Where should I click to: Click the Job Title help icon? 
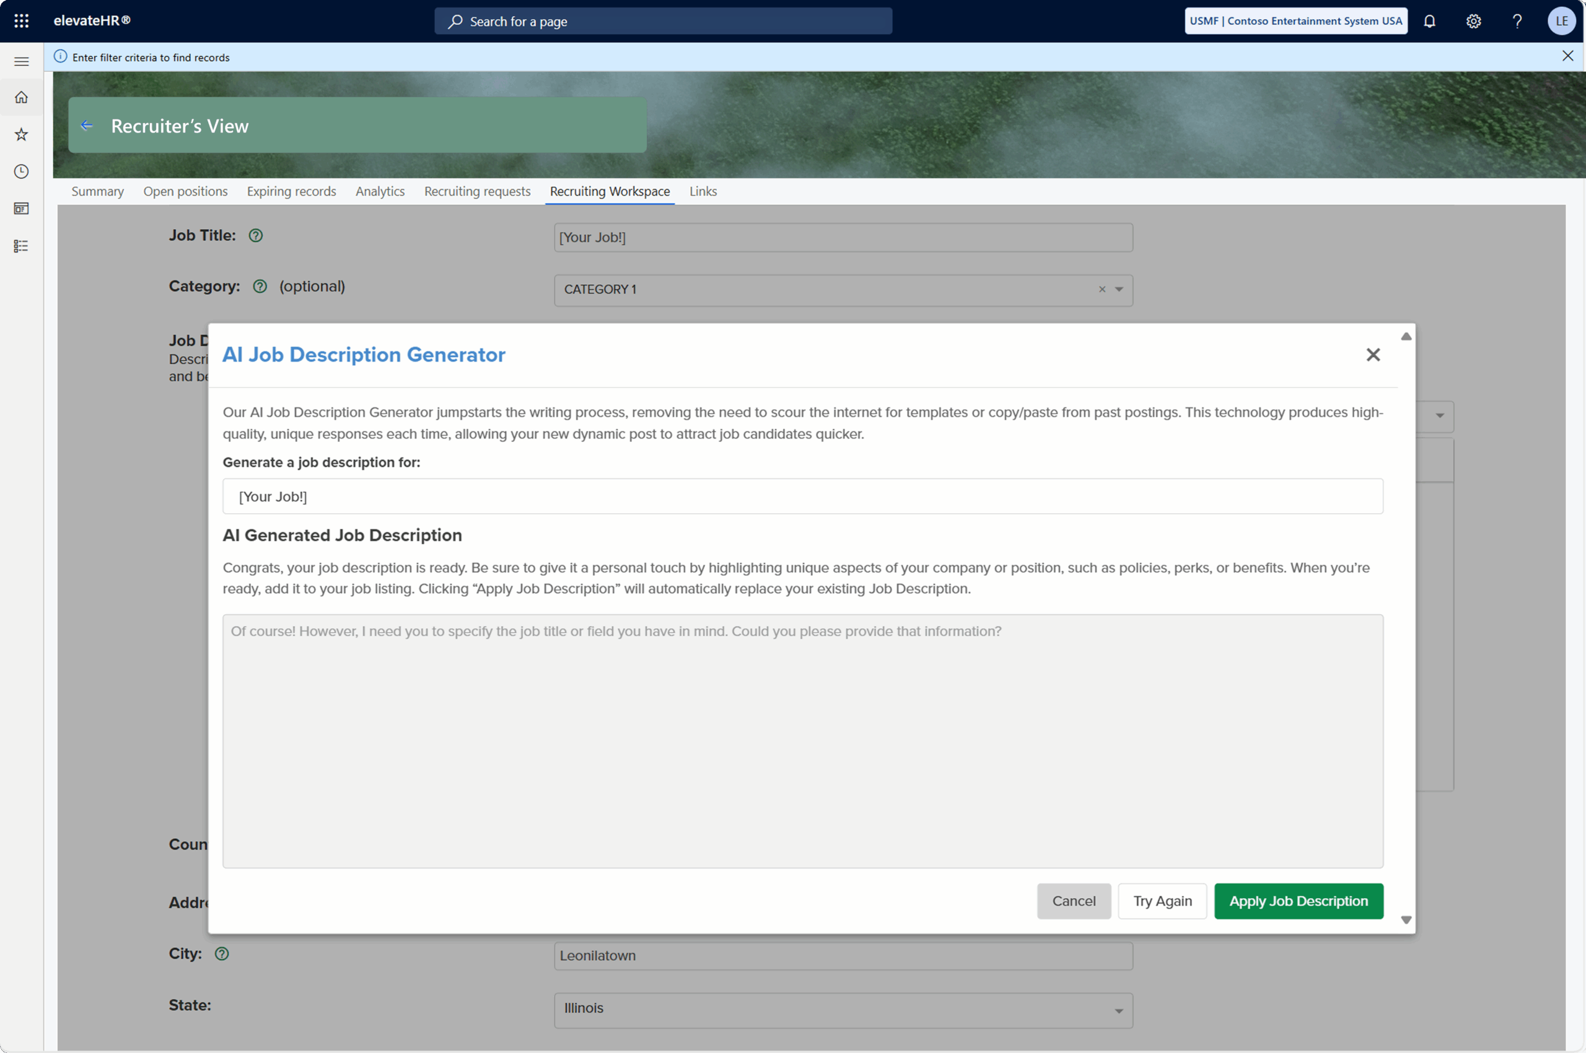(255, 236)
